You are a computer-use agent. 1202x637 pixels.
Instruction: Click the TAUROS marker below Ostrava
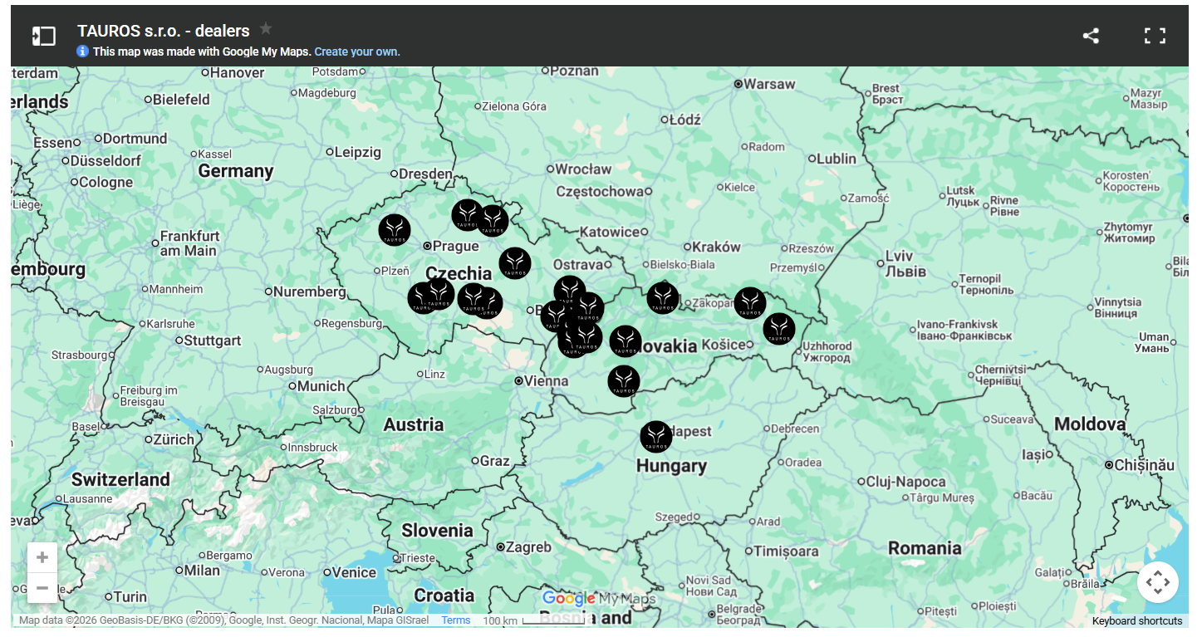pos(570,291)
